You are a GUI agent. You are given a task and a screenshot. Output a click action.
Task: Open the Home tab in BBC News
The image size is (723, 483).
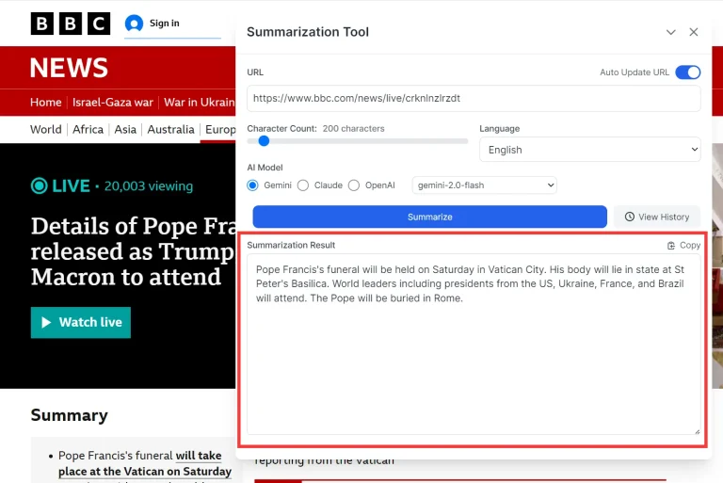45,102
